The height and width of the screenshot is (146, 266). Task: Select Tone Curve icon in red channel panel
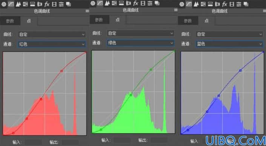11,4
